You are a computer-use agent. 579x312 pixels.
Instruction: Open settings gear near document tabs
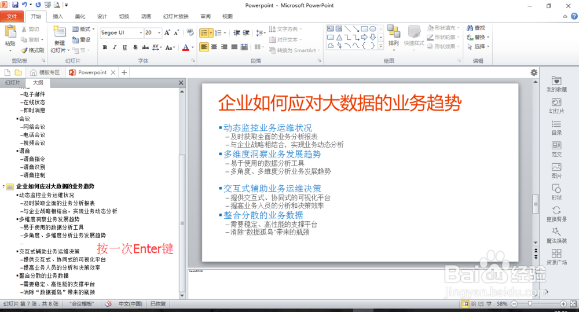pyautogui.click(x=534, y=72)
